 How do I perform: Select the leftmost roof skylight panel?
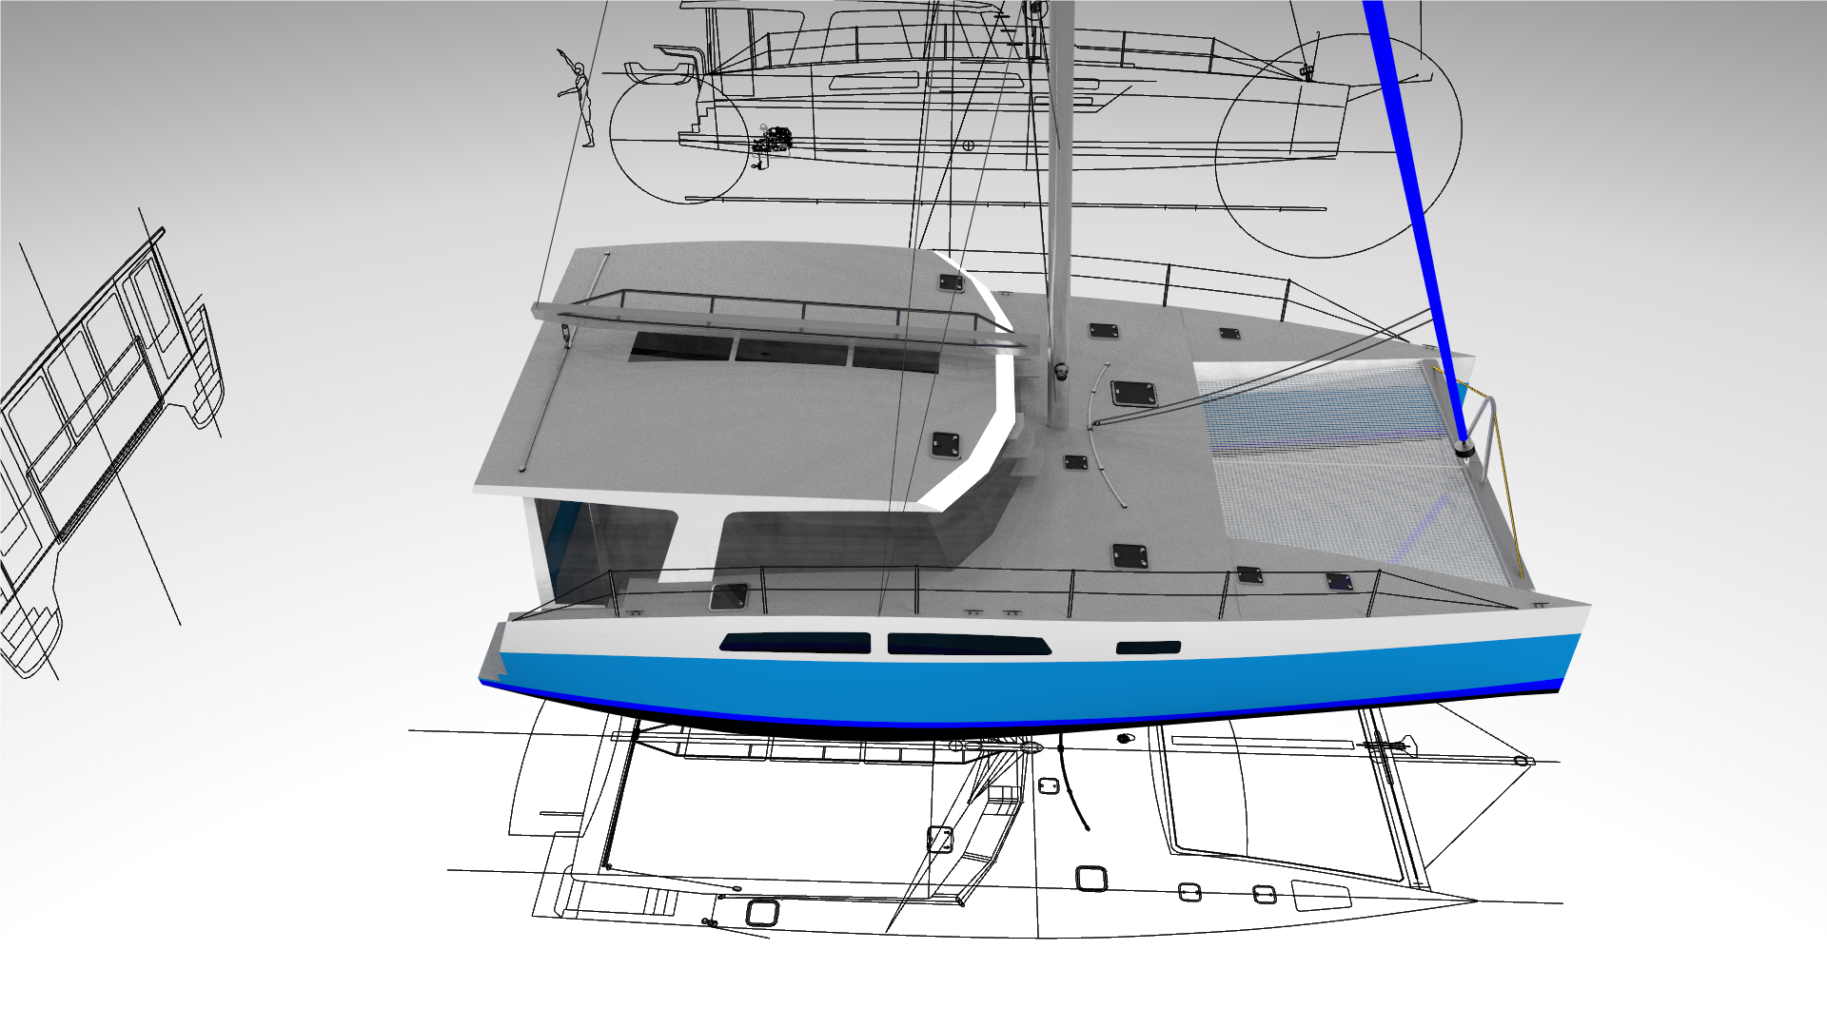(680, 346)
